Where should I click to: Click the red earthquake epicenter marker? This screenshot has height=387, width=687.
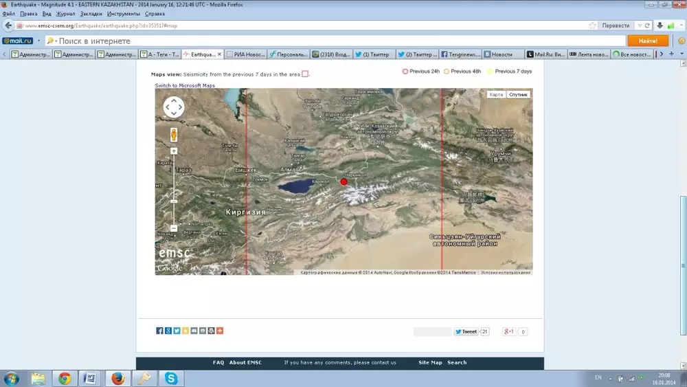tap(344, 181)
